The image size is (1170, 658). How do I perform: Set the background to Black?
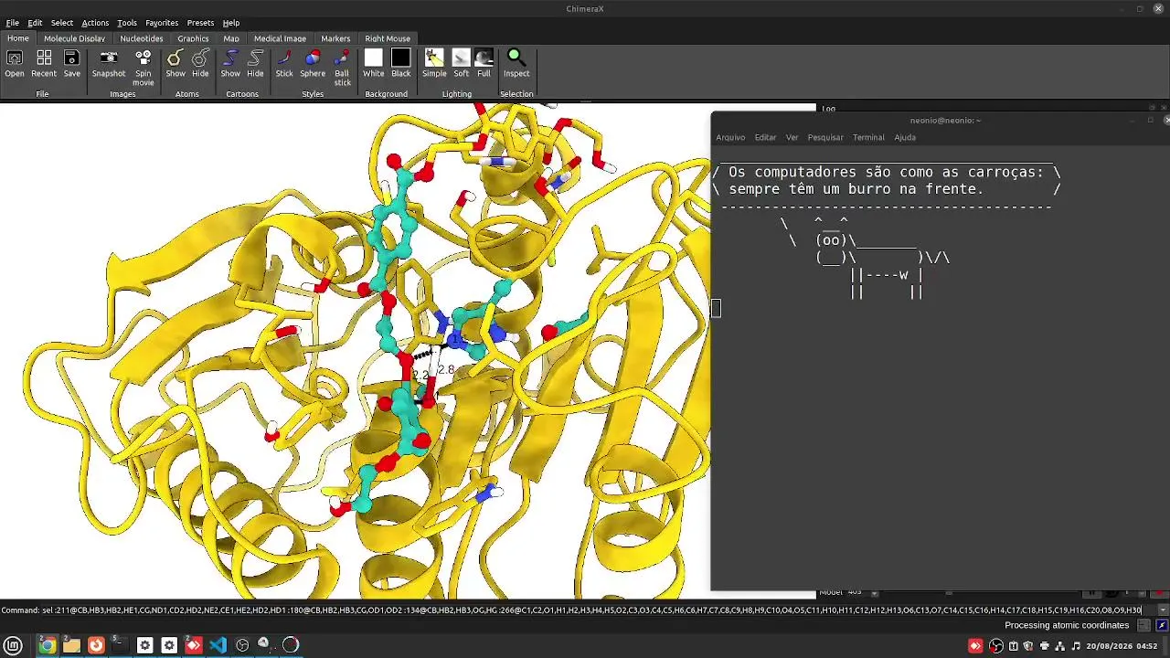(401, 58)
